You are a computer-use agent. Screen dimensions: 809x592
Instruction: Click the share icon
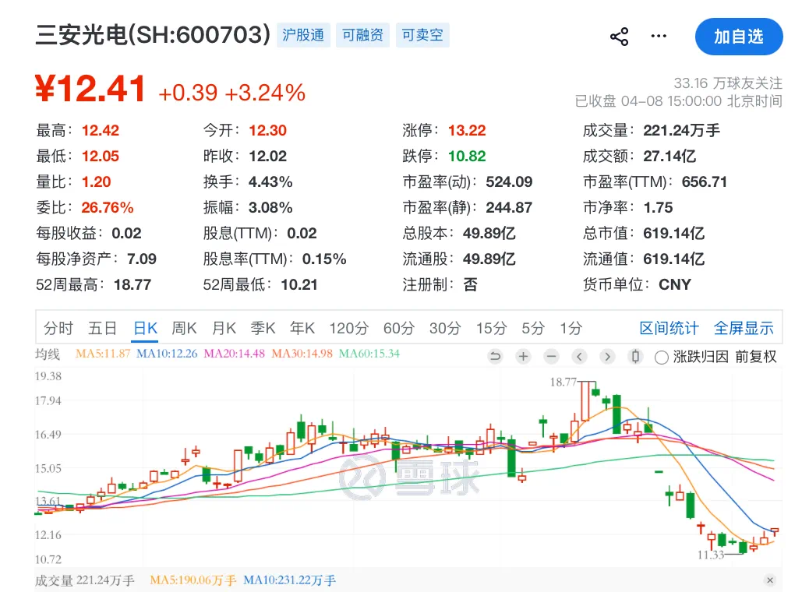619,37
